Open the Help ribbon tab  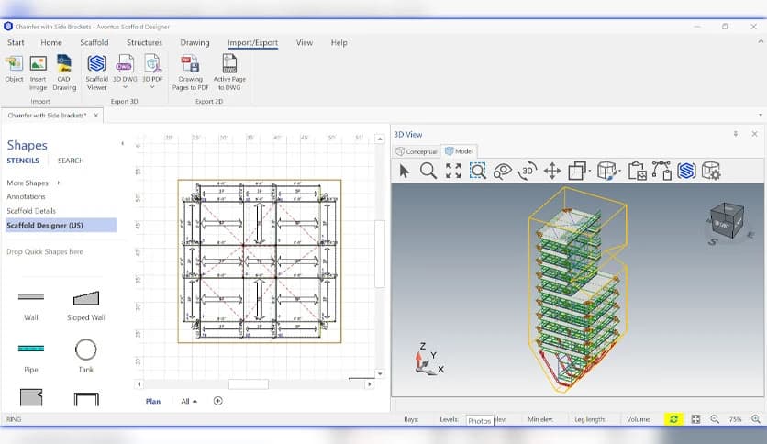coord(339,42)
